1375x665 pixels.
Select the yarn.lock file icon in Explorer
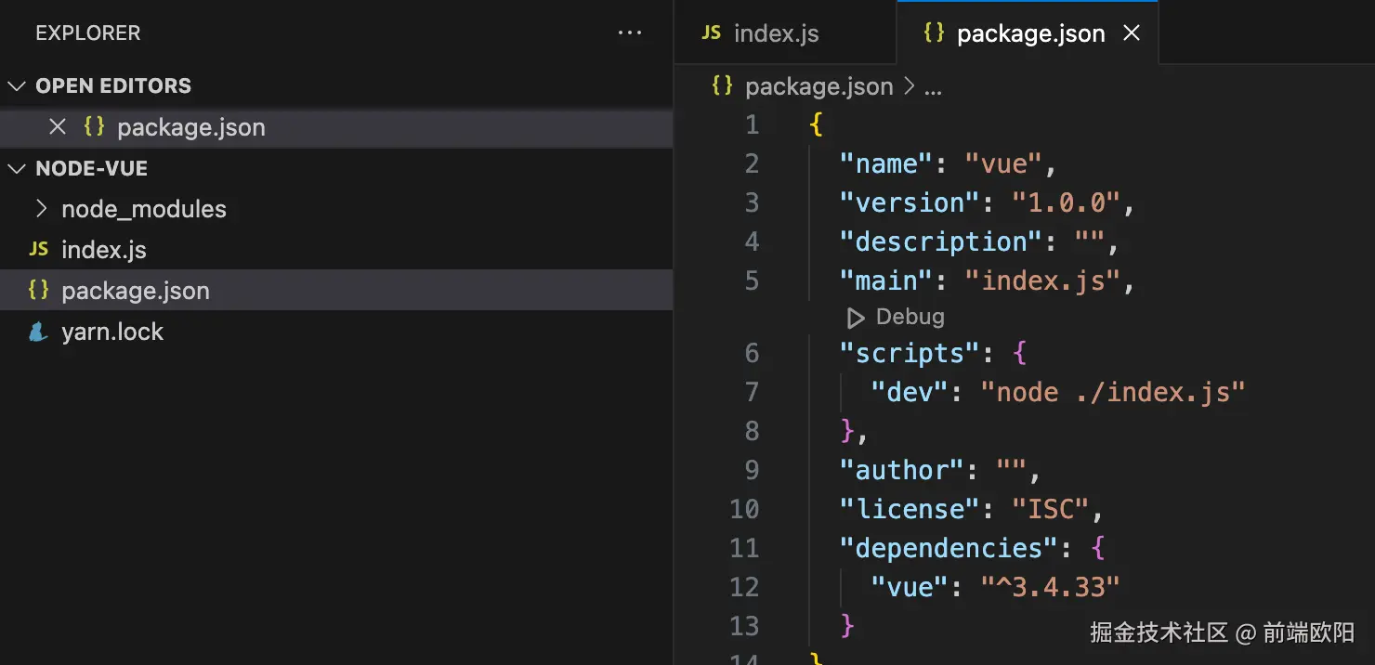[x=38, y=331]
